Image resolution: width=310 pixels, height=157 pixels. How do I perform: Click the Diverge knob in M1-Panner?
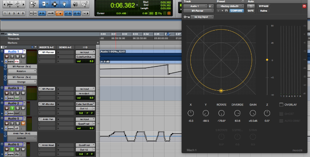click(x=237, y=113)
